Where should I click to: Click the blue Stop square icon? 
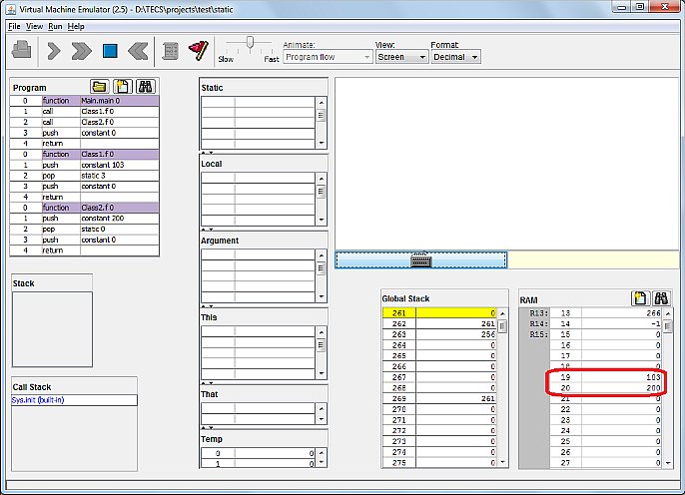coord(111,50)
